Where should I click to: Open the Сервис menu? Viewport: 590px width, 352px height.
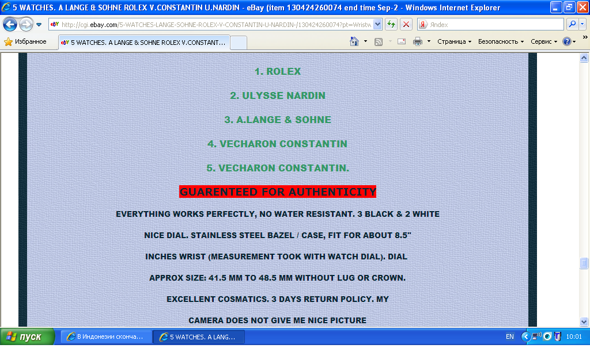coord(543,41)
